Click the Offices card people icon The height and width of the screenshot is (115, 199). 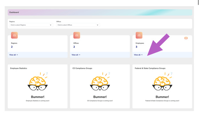(x=77, y=35)
